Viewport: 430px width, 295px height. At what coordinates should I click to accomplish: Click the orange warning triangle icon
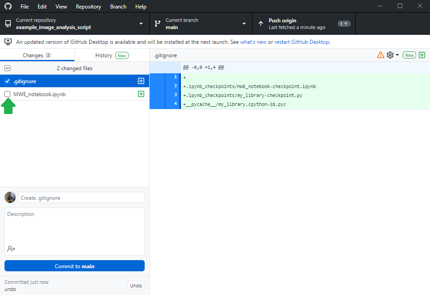pyautogui.click(x=381, y=55)
